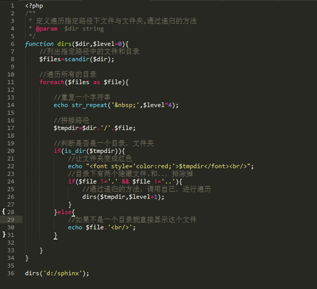317x289 pixels.
Task: Place cursor on the @param annotation
Action: tap(46, 29)
